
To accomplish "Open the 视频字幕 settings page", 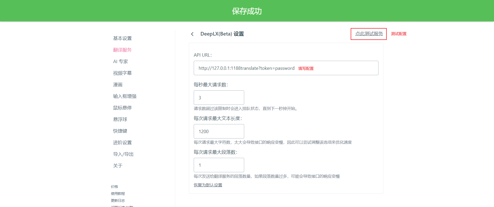I will [x=122, y=73].
